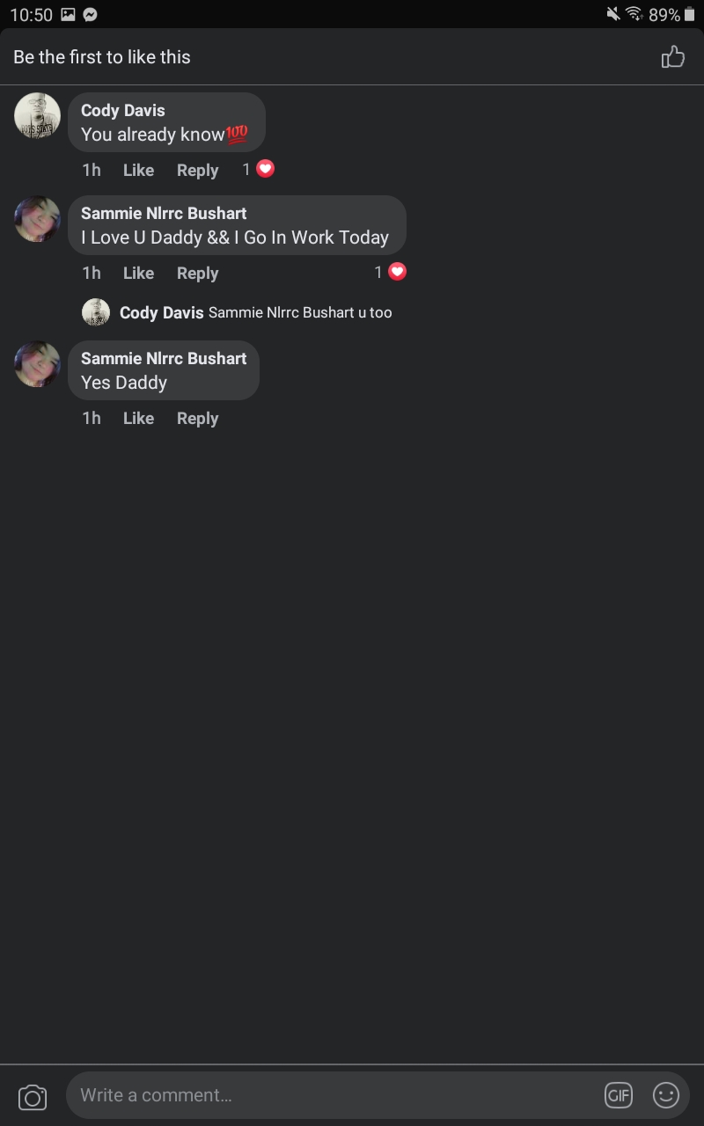Tap the thumbs-up like icon at top
This screenshot has width=704, height=1126.
pyautogui.click(x=673, y=57)
